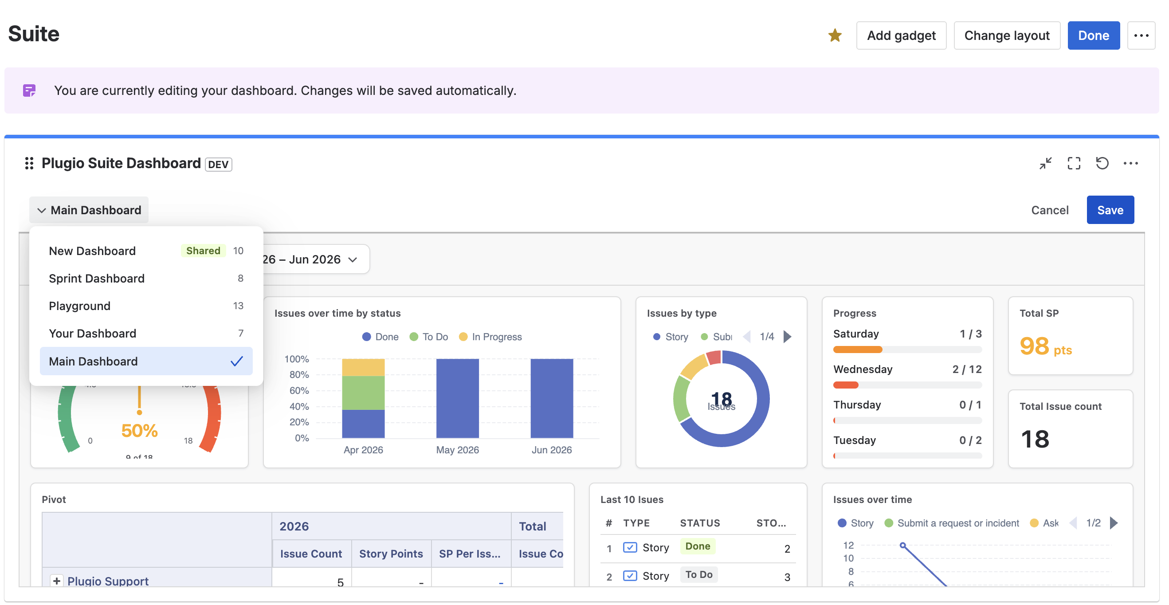The image size is (1169, 605).
Task: Click the Tuesday progress row
Action: (x=907, y=447)
